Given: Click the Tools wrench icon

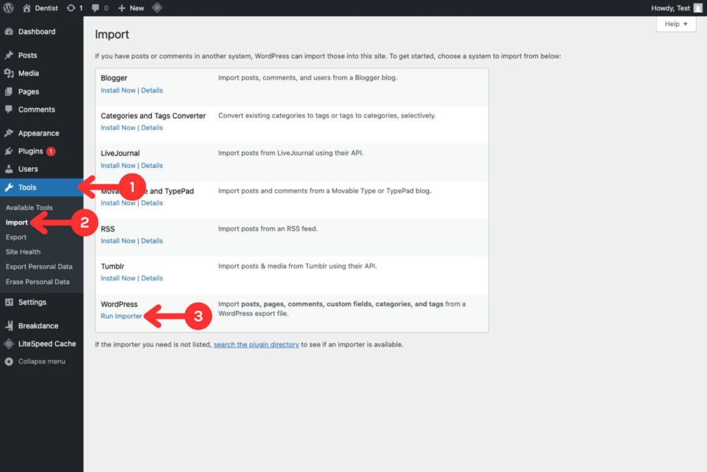Looking at the screenshot, I should [x=8, y=187].
